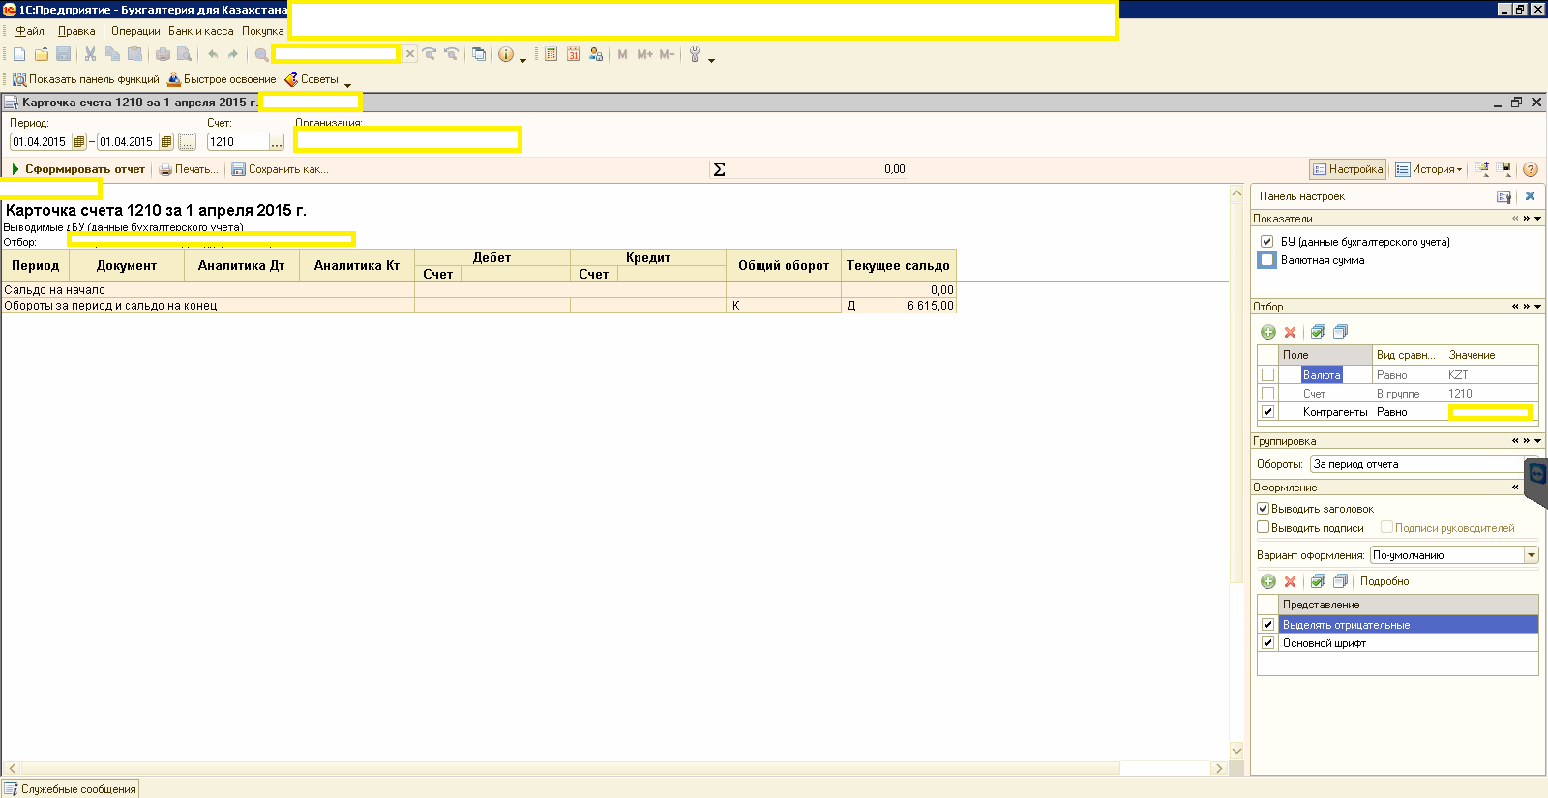Collapse the Отбор section arrow
Viewport: 1548px width, 798px height.
tap(1538, 307)
